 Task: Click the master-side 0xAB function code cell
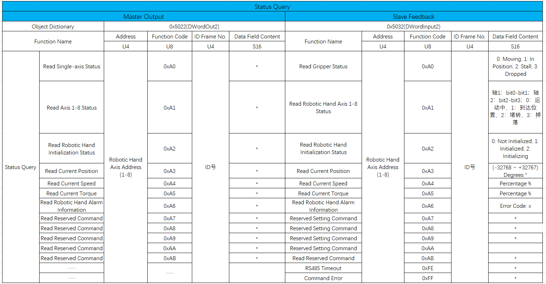170,258
